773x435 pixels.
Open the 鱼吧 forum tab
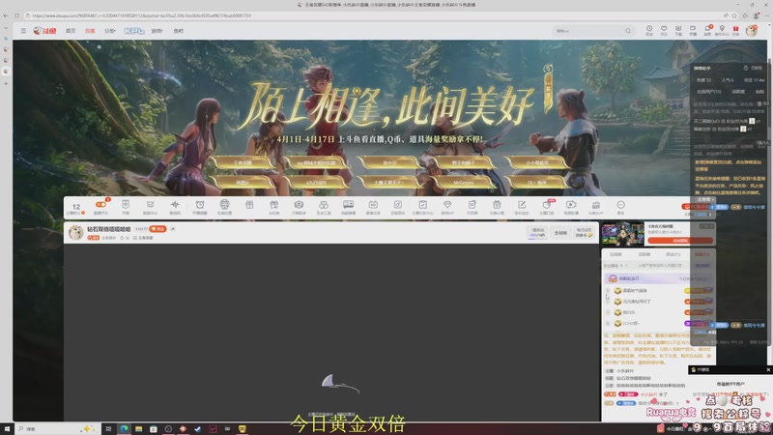tap(178, 31)
